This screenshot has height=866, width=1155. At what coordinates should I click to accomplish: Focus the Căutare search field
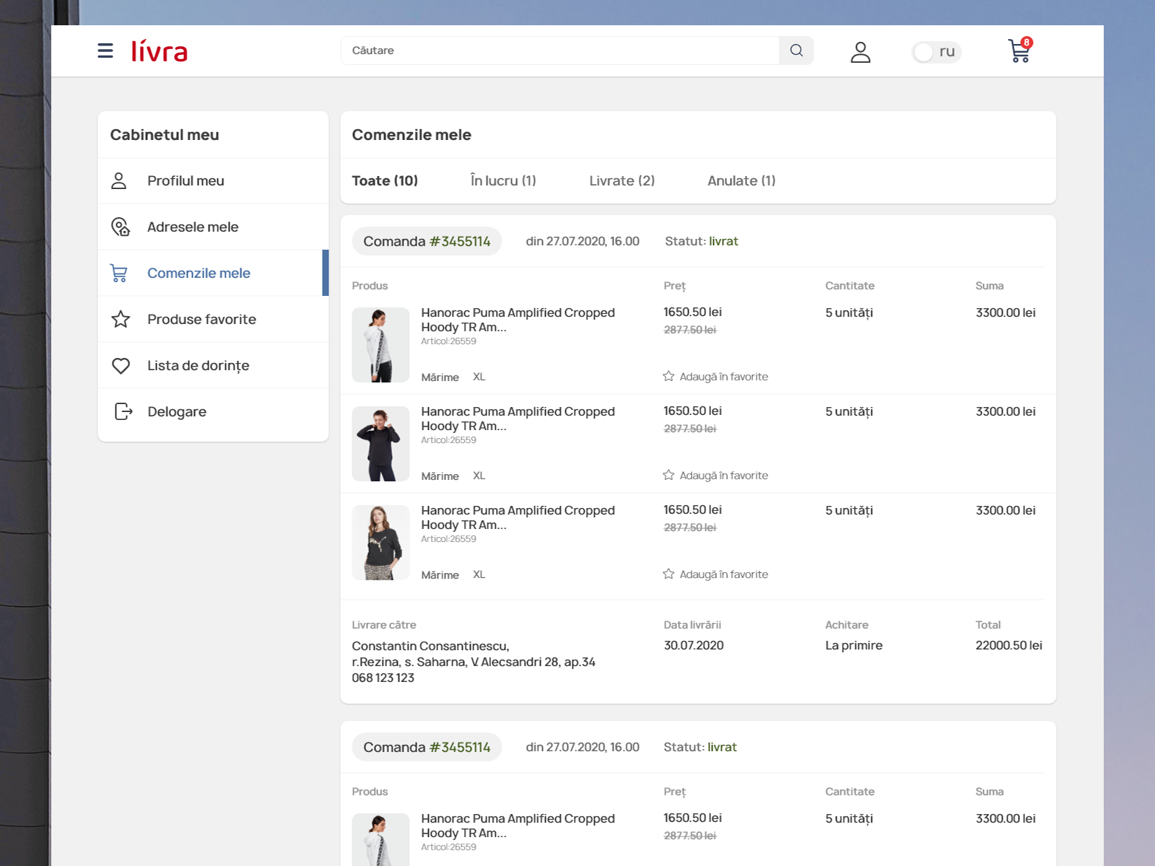(x=560, y=51)
